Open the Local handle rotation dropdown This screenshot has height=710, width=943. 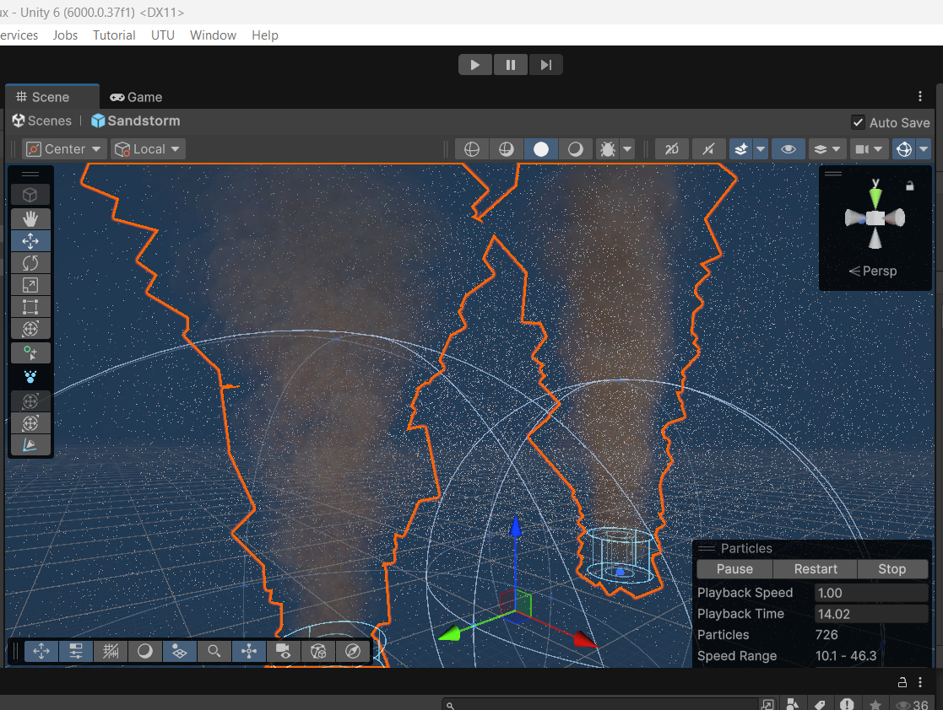(x=148, y=149)
